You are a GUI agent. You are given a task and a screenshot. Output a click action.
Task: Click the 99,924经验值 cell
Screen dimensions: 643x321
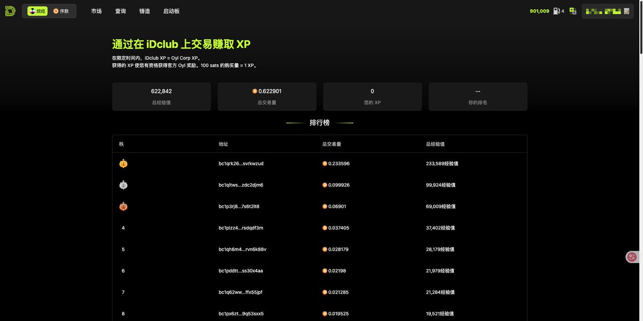(x=440, y=185)
